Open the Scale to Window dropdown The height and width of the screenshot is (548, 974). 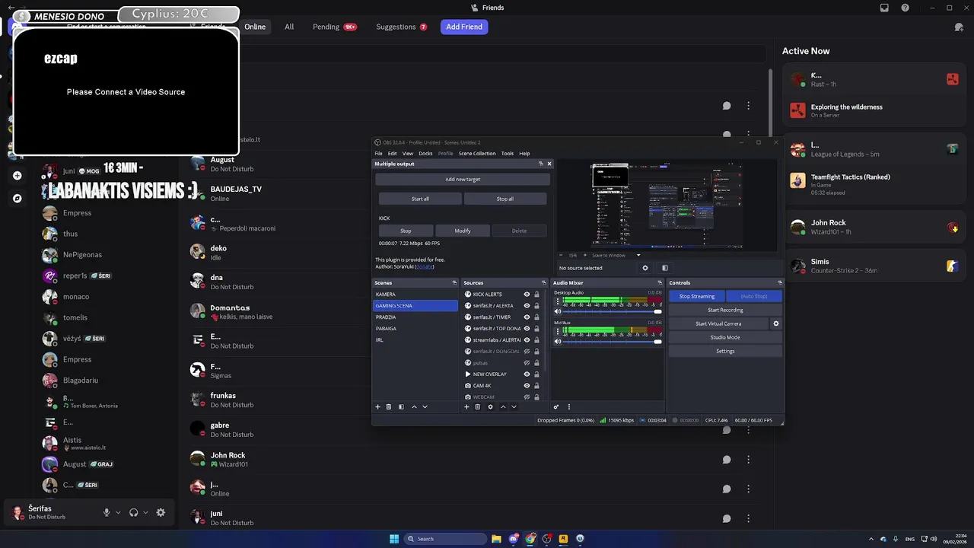click(x=616, y=255)
